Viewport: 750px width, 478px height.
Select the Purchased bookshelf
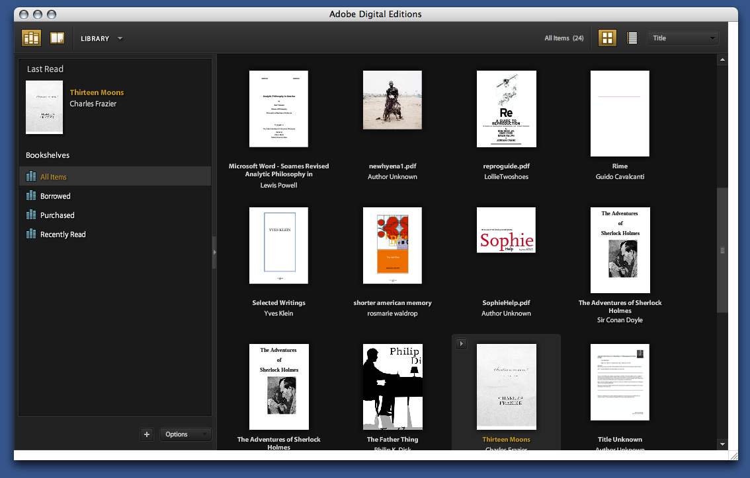pyautogui.click(x=57, y=215)
